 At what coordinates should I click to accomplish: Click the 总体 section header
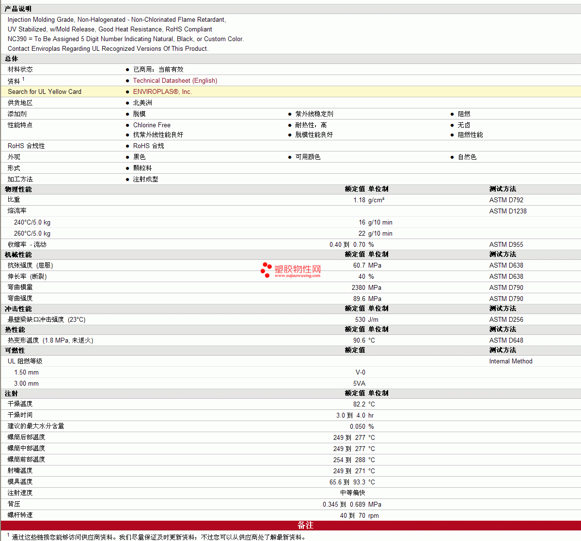pos(12,59)
